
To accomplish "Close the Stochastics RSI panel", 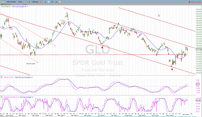I will (1, 97).
